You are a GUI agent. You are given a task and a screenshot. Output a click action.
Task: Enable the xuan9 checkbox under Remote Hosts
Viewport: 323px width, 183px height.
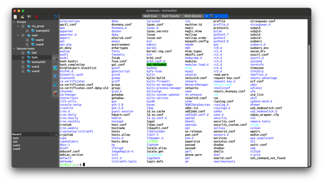23,71
